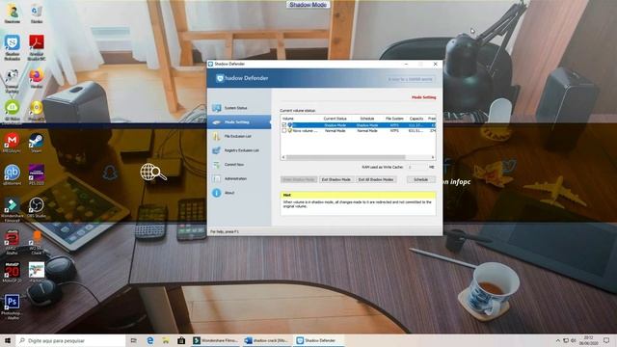Open System Status in Shadow Defender sidebar
The height and width of the screenshot is (347, 617).
tap(239, 108)
